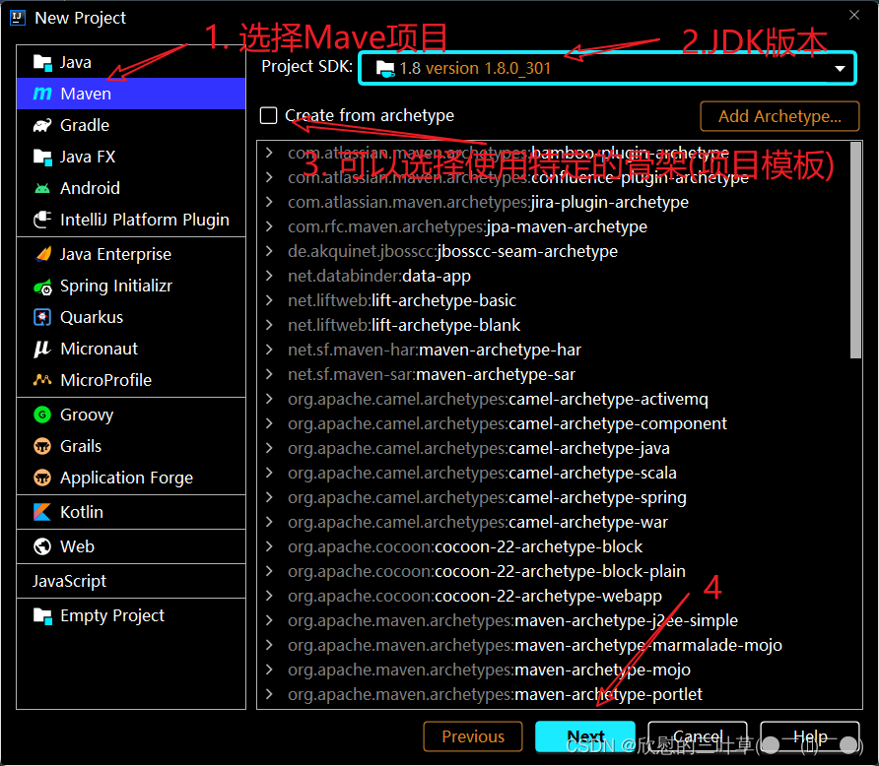Expand the maven-archetype-har node
This screenshot has width=879, height=766.
(270, 350)
